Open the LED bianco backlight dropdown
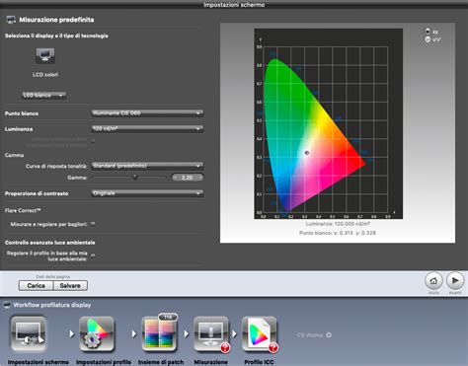The width and height of the screenshot is (468, 366). click(43, 96)
